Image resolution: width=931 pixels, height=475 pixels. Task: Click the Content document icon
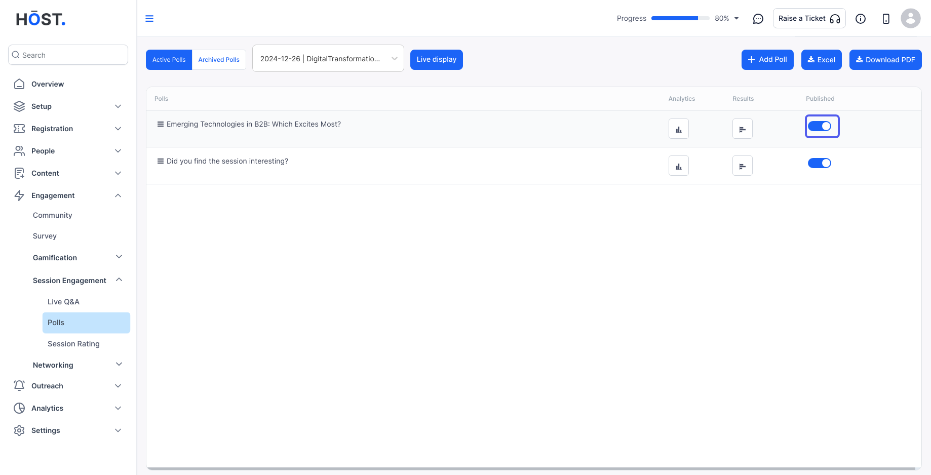coord(19,173)
